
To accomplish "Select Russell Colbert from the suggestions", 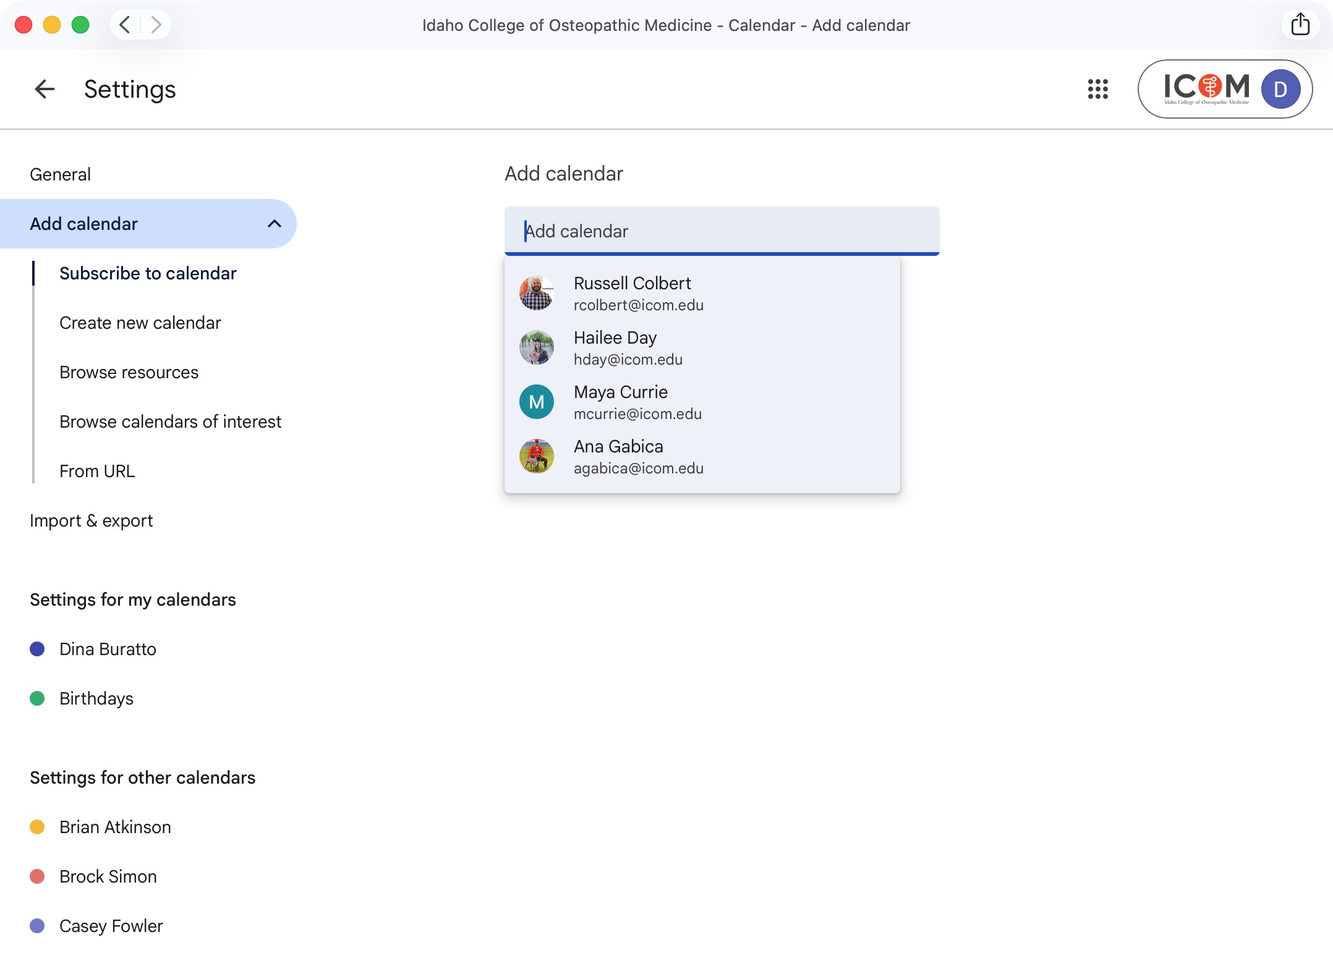I will [632, 293].
